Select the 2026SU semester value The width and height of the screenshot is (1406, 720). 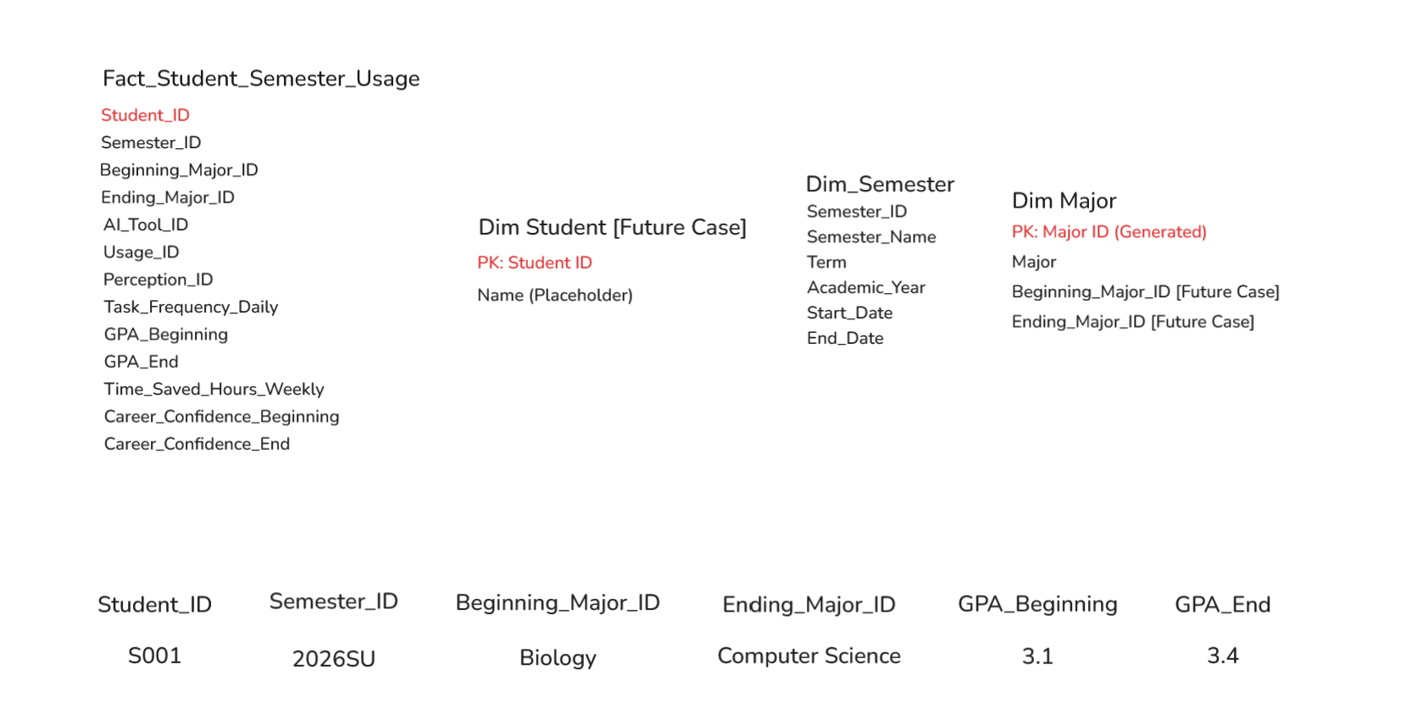[x=333, y=659]
